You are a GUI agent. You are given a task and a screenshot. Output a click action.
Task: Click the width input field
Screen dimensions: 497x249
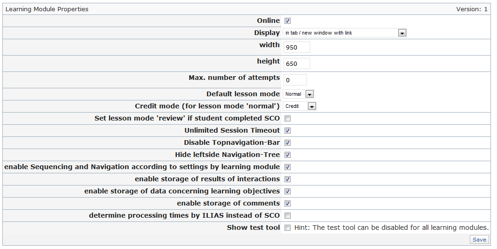(297, 47)
